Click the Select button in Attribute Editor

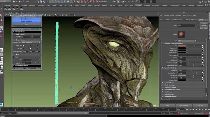167,105
